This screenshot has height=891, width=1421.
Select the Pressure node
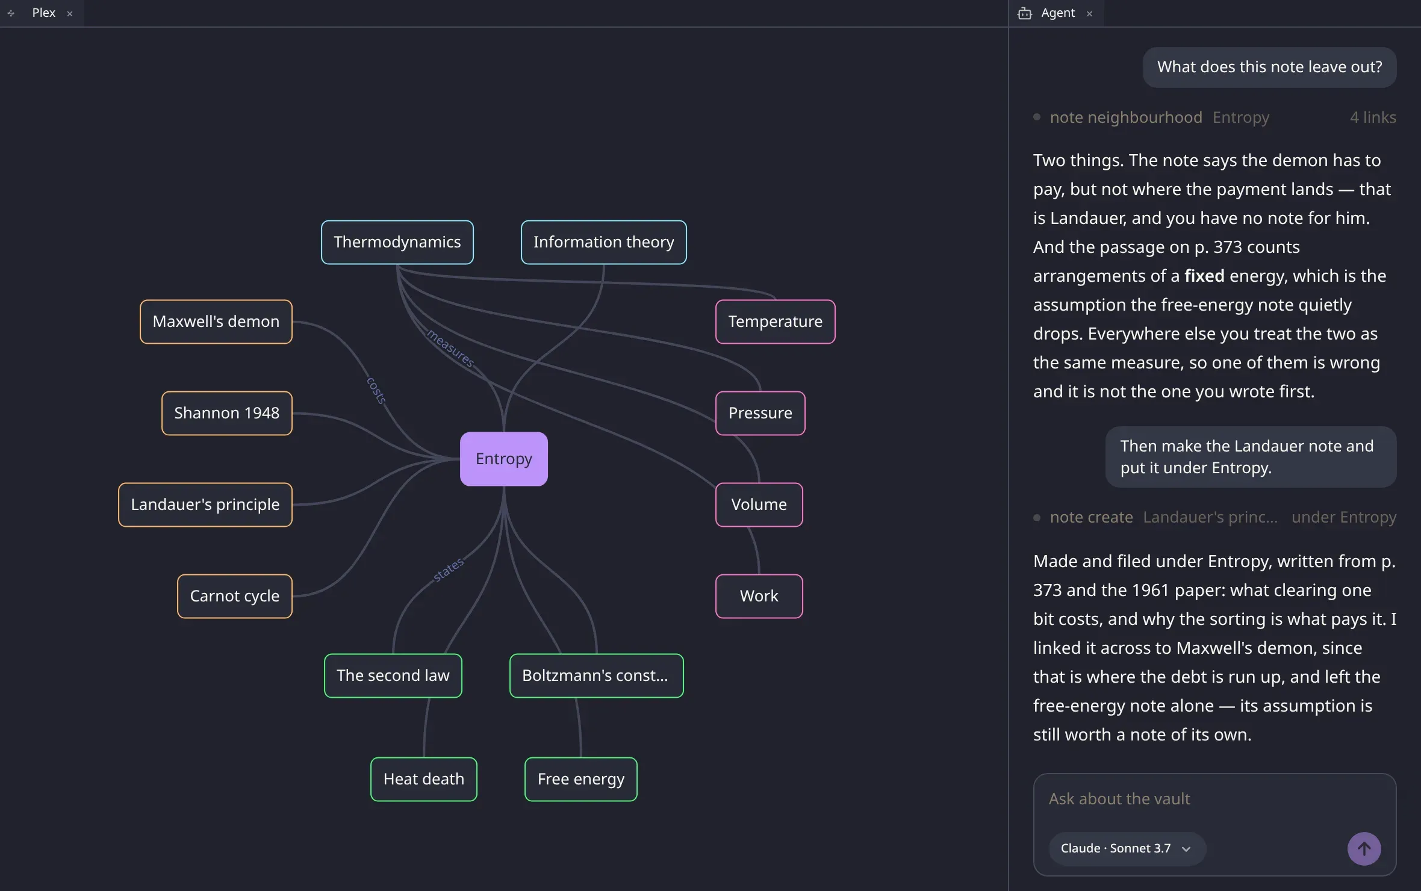click(x=760, y=413)
